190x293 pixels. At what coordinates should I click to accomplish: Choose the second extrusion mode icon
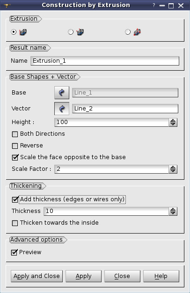[x=80, y=32]
